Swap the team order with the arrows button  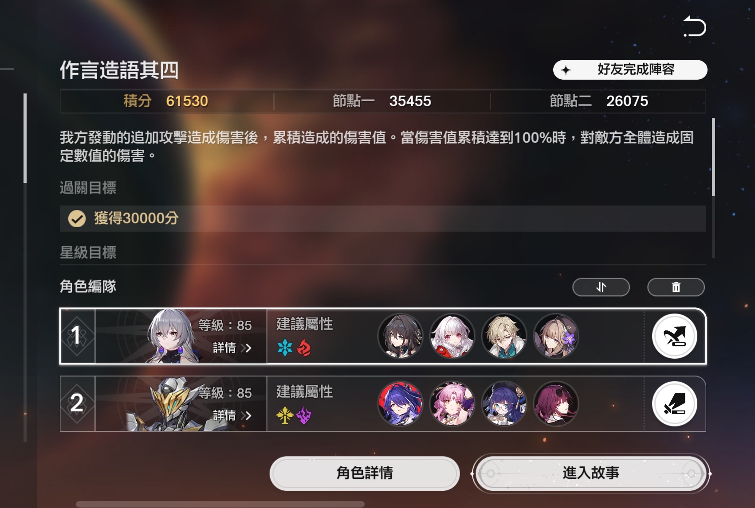click(x=601, y=287)
